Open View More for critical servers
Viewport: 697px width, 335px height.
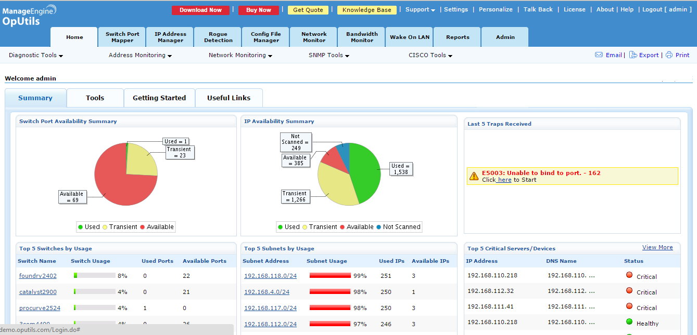[x=657, y=247]
